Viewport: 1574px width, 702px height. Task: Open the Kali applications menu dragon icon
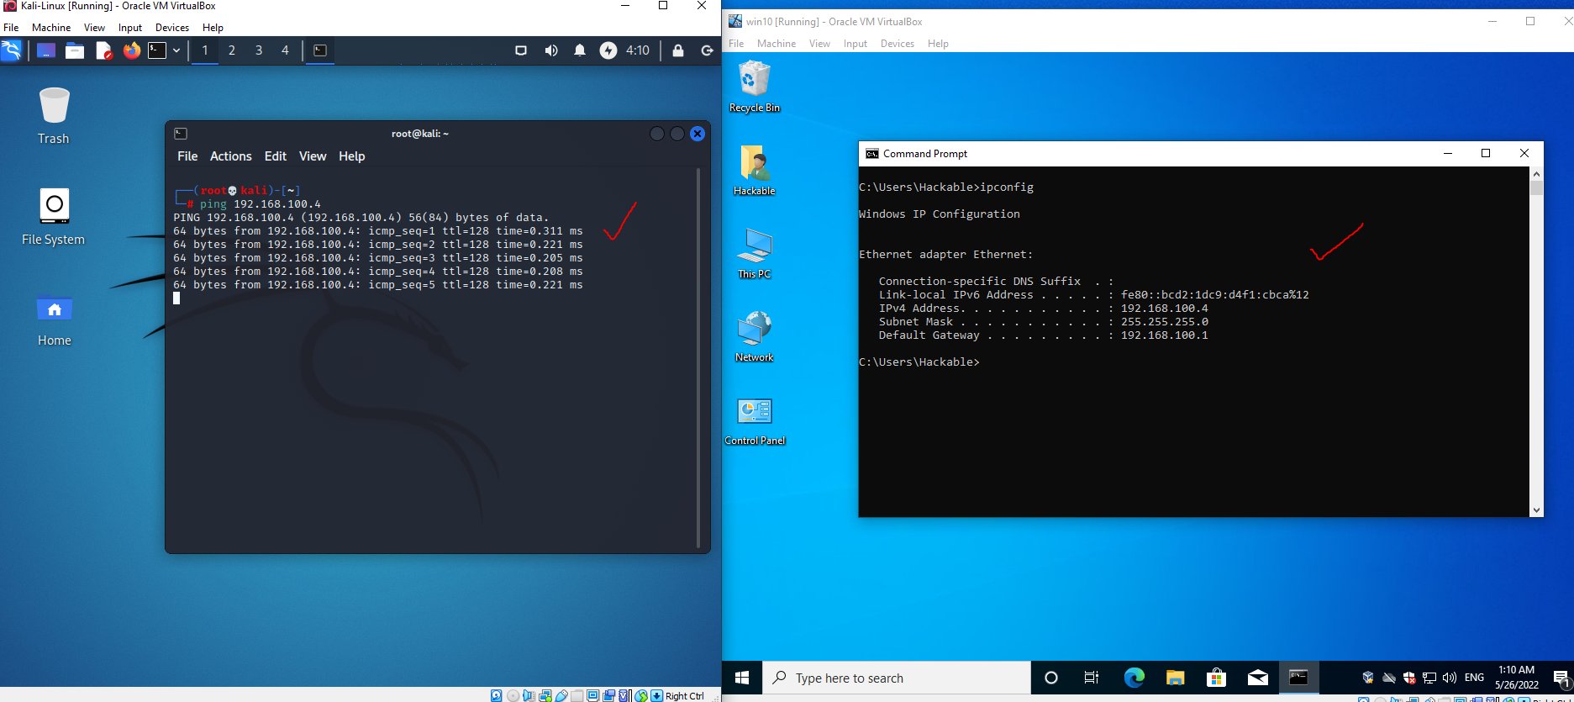(x=11, y=50)
